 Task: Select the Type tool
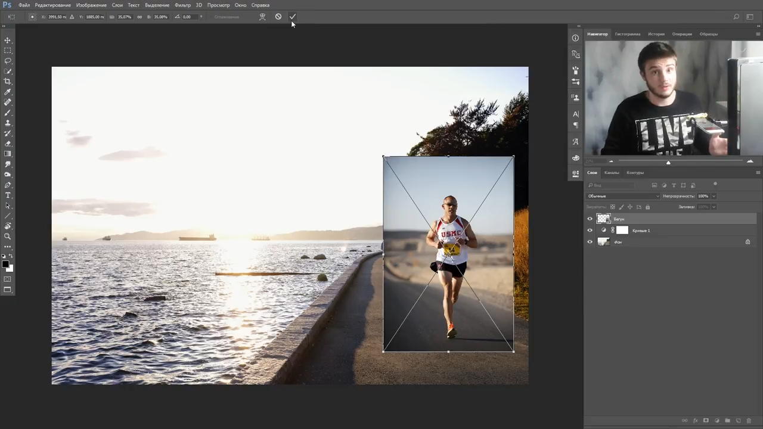[x=8, y=195]
